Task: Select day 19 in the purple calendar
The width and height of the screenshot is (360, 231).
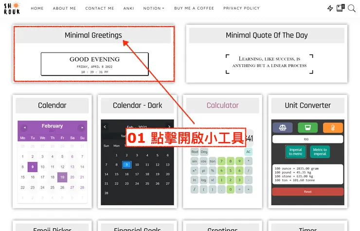Action: (x=62, y=177)
